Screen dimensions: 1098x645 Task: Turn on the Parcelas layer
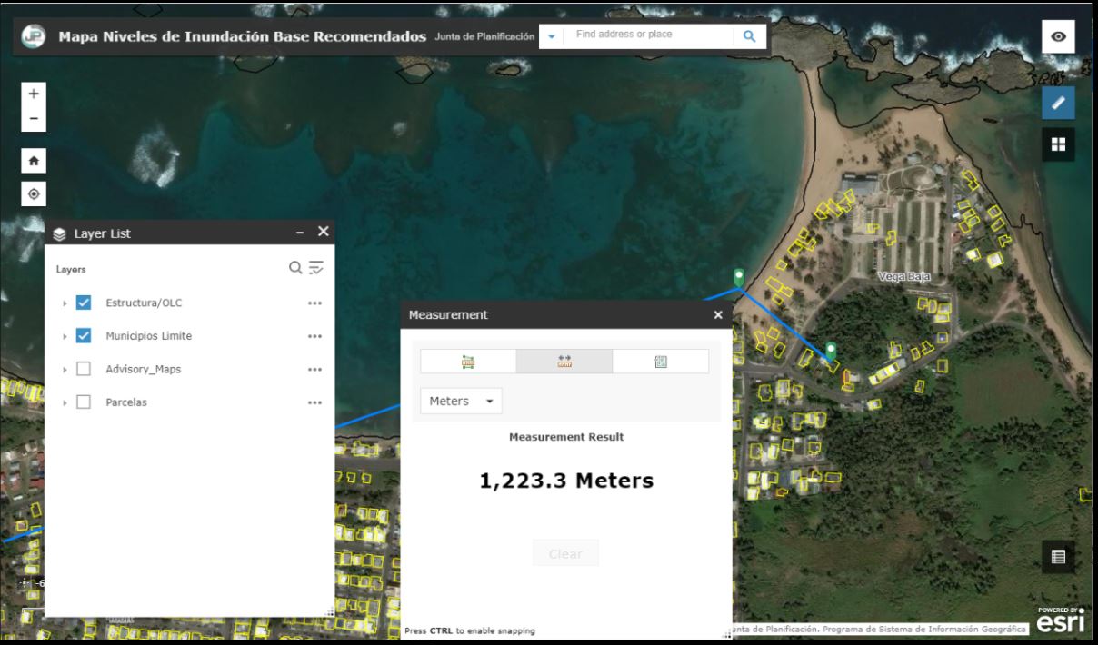coord(84,402)
